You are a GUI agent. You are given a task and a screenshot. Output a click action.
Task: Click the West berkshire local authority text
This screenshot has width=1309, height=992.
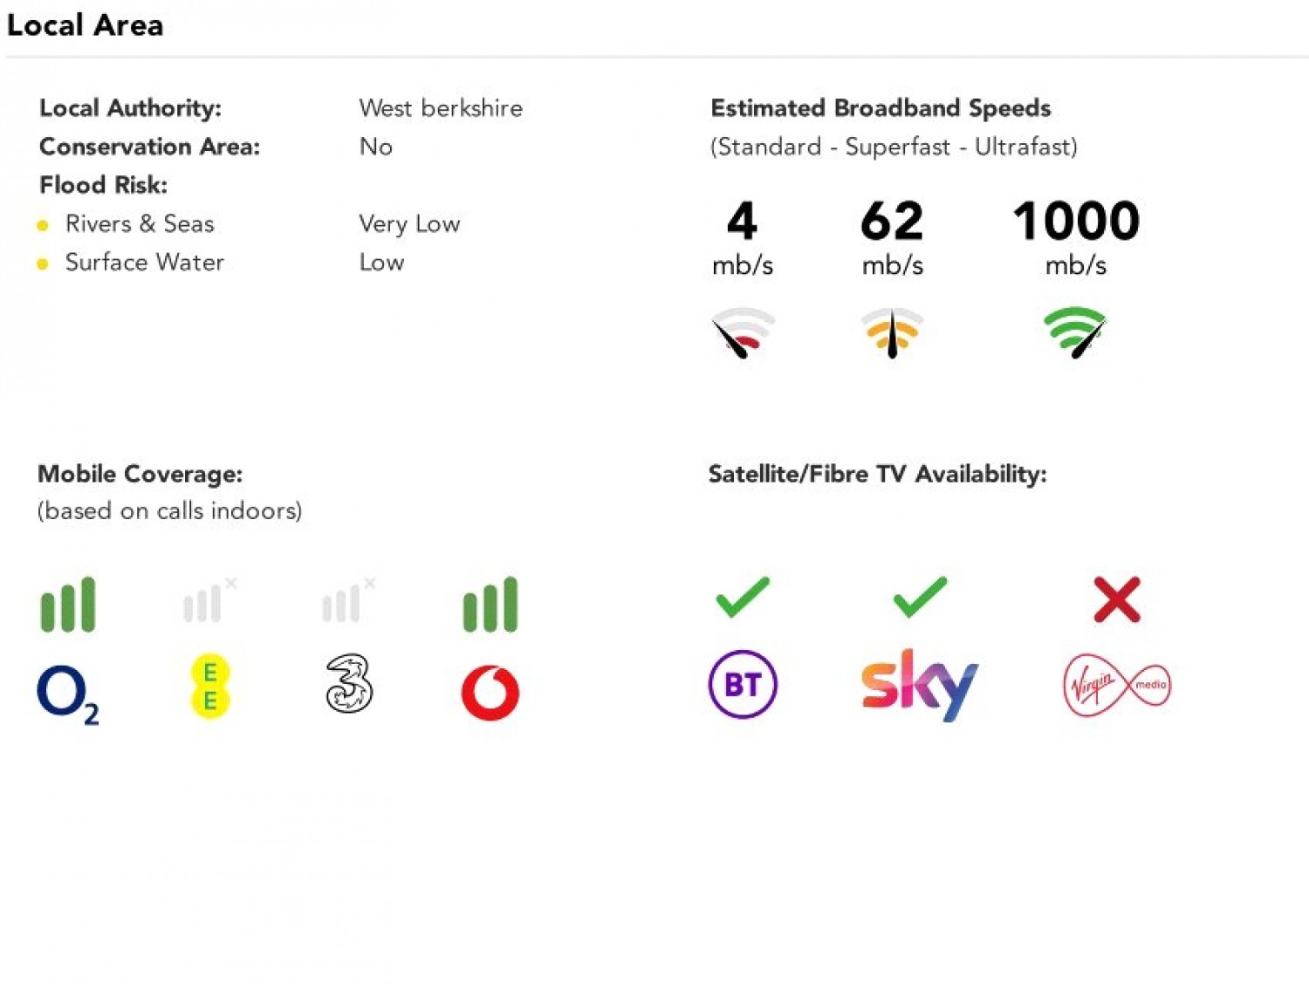tap(441, 108)
